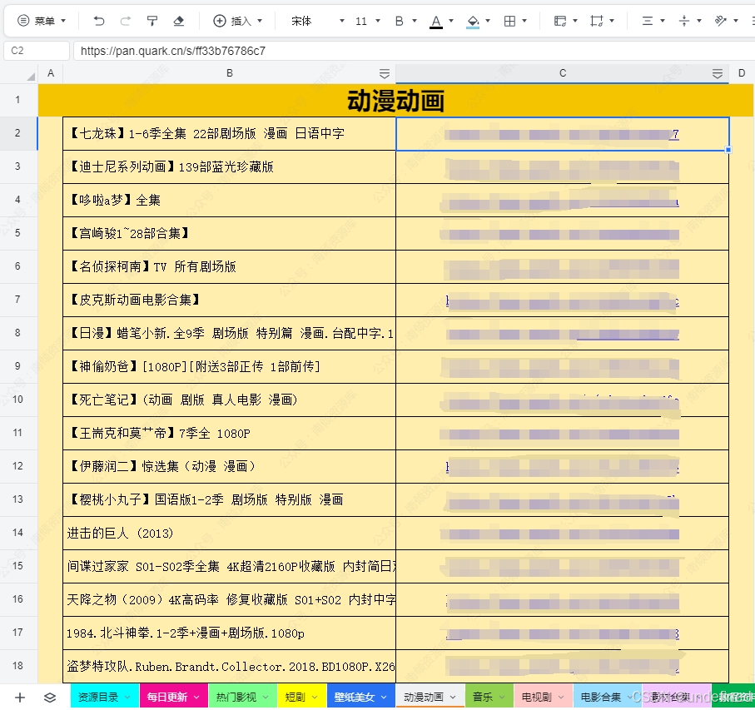Select all cells via corner triangle
Screen dimensions: 755x710
coord(30,76)
